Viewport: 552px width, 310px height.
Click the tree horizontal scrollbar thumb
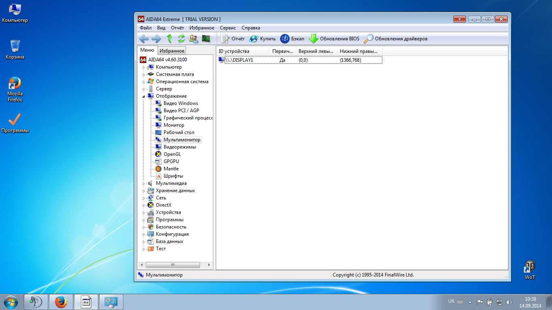coord(173,265)
